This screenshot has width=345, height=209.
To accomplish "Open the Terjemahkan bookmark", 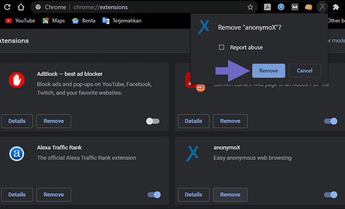I will tap(122, 21).
